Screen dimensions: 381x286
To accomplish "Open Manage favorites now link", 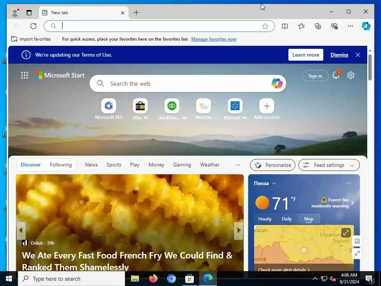I will point(214,39).
